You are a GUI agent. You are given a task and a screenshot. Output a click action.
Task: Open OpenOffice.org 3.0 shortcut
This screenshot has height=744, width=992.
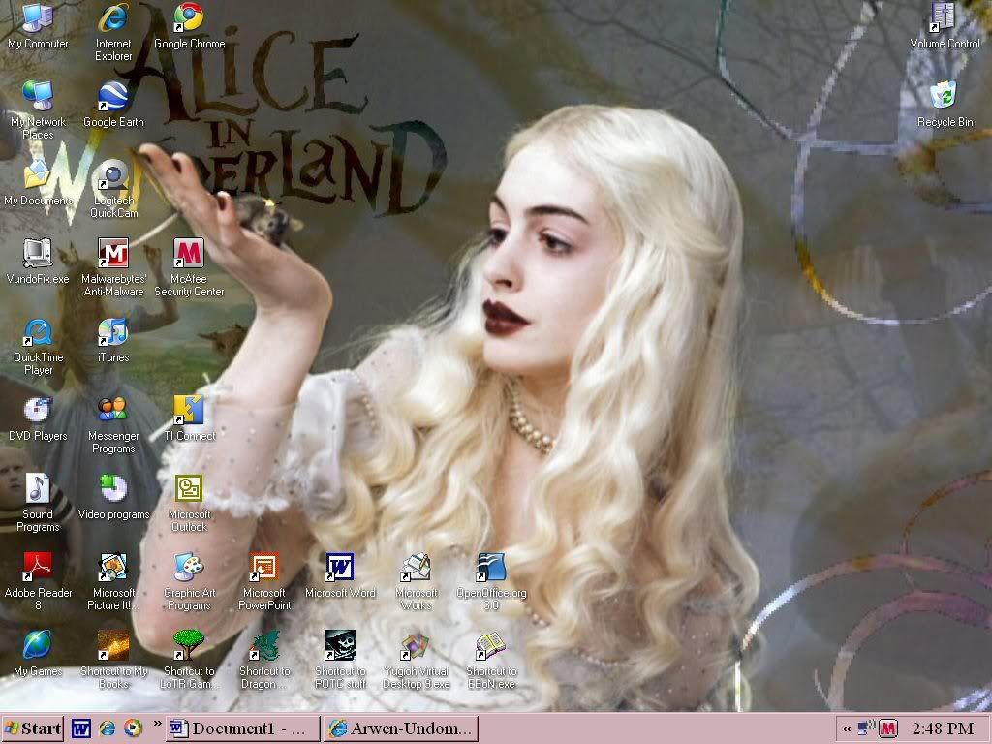(x=491, y=582)
